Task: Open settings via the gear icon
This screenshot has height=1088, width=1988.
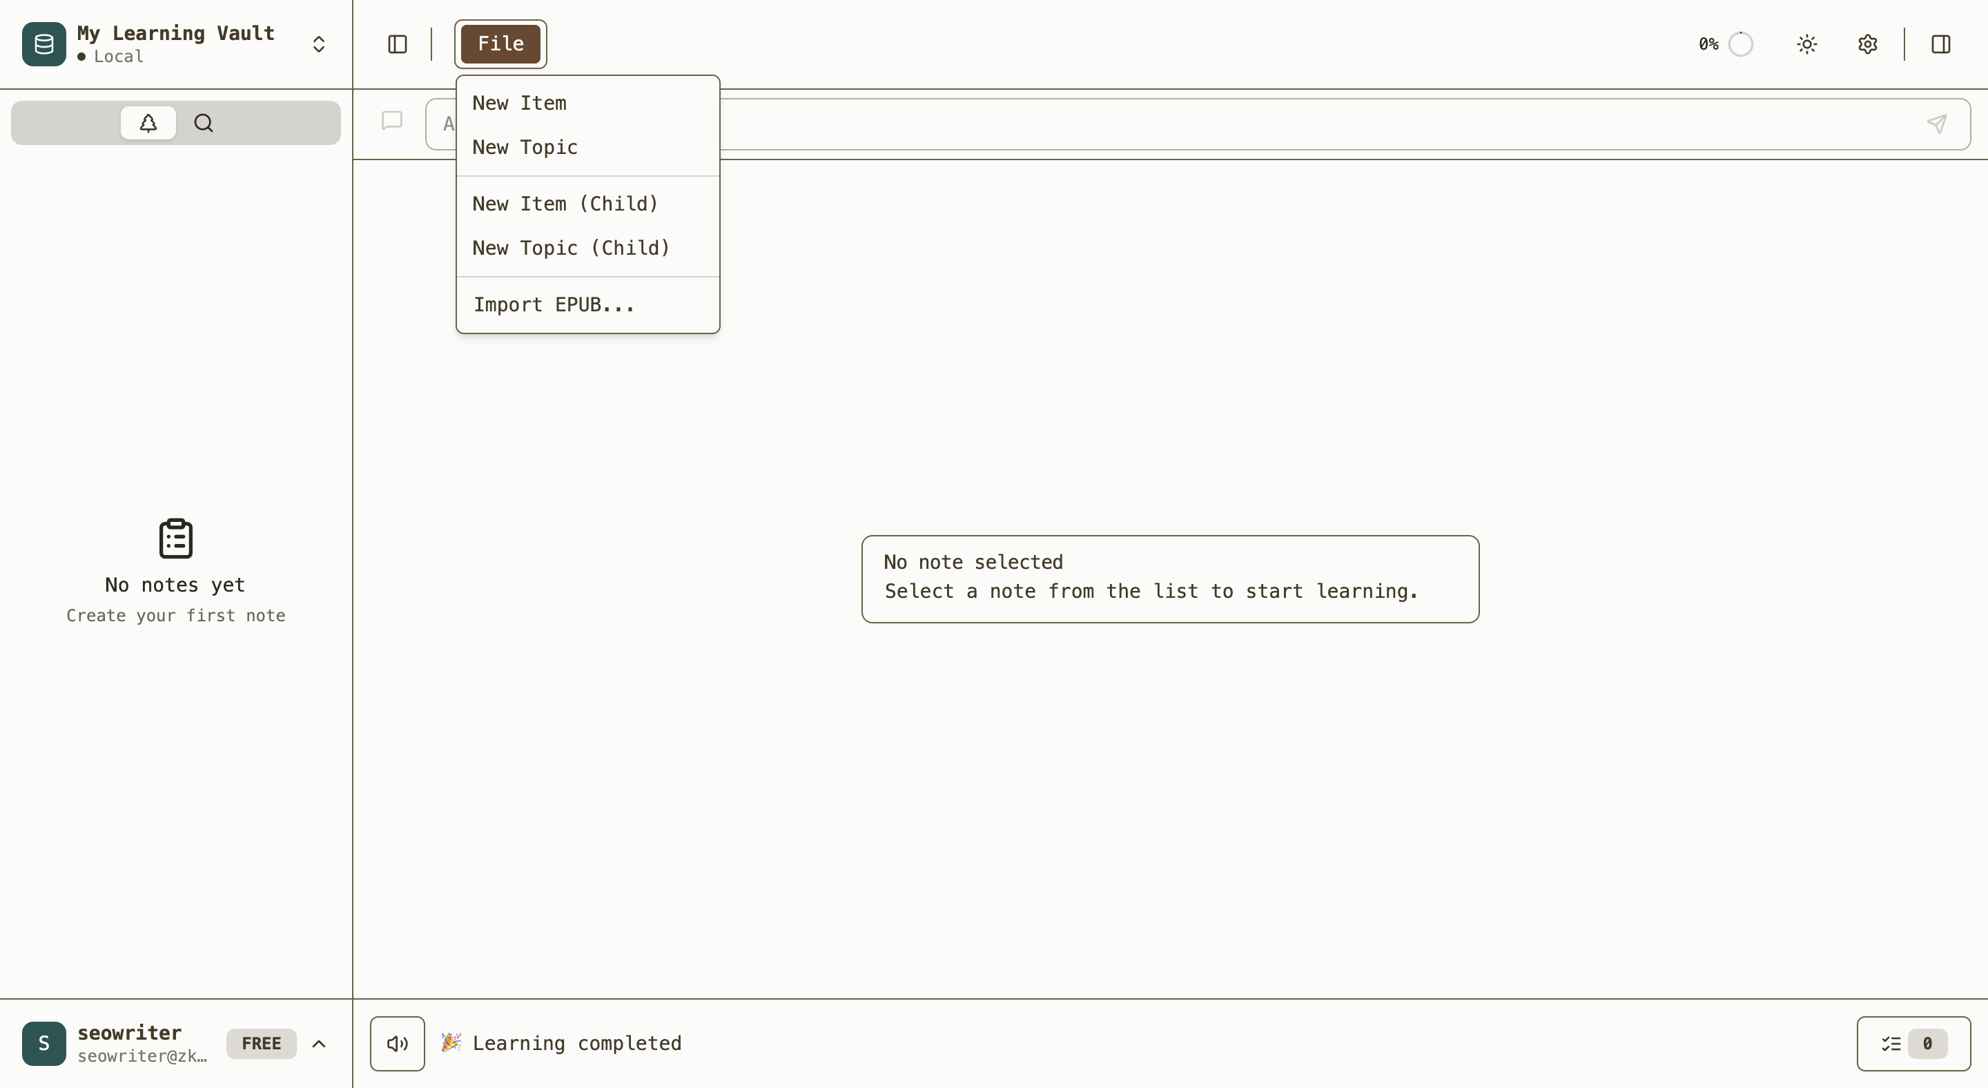Action: (1868, 44)
